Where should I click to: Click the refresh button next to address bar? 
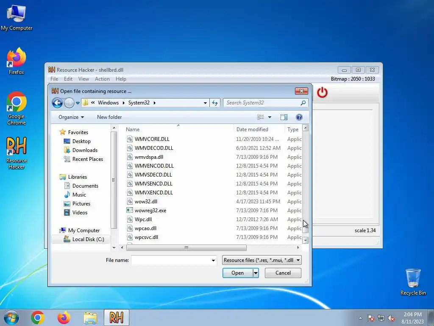point(215,103)
